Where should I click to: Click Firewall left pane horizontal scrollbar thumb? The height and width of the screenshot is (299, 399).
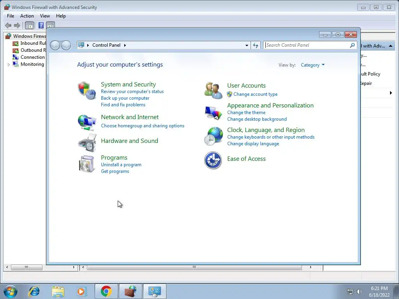click(26, 267)
